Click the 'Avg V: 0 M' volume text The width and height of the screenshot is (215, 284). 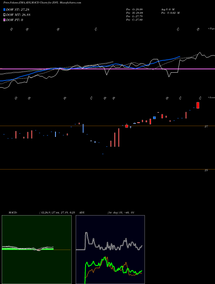pos(167,9)
